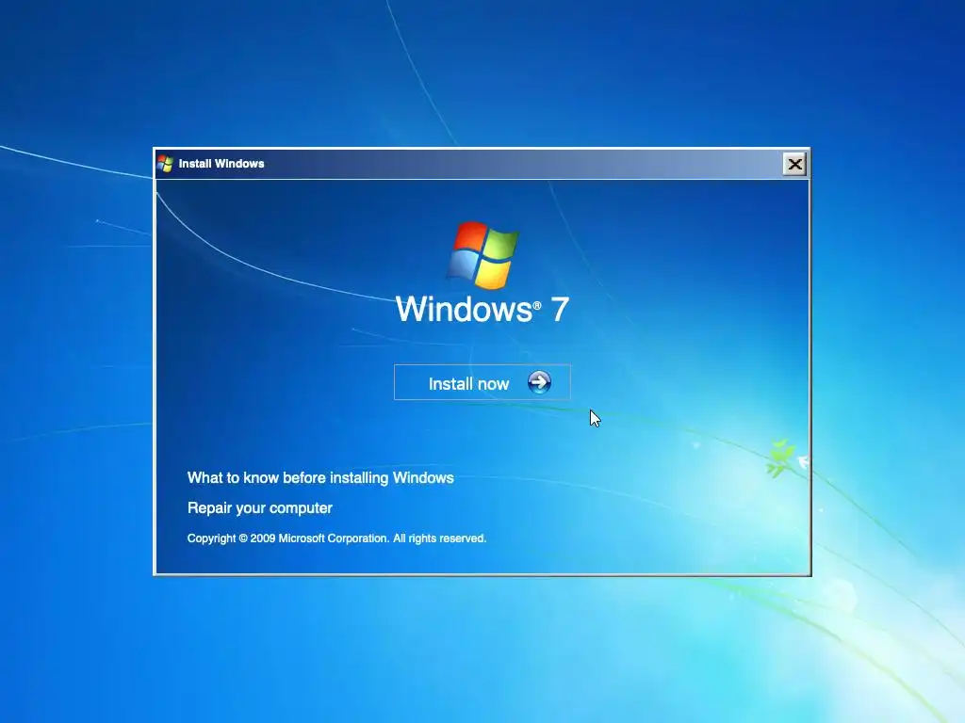Viewport: 965px width, 723px height.
Task: Open What to know before installing Windows
Action: (320, 477)
